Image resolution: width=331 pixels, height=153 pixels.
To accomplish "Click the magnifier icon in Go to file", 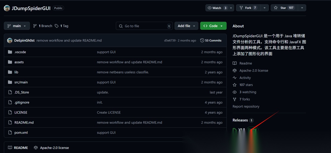I will (x=121, y=26).
